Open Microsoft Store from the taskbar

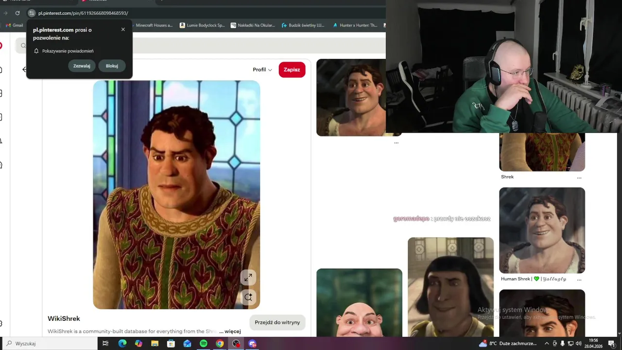(171, 344)
